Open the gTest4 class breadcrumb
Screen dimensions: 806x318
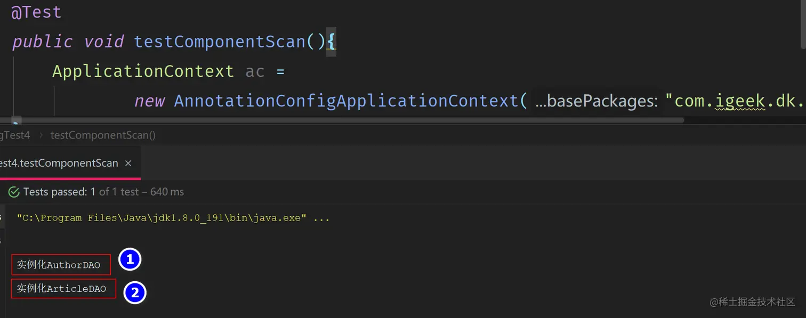pyautogui.click(x=15, y=135)
